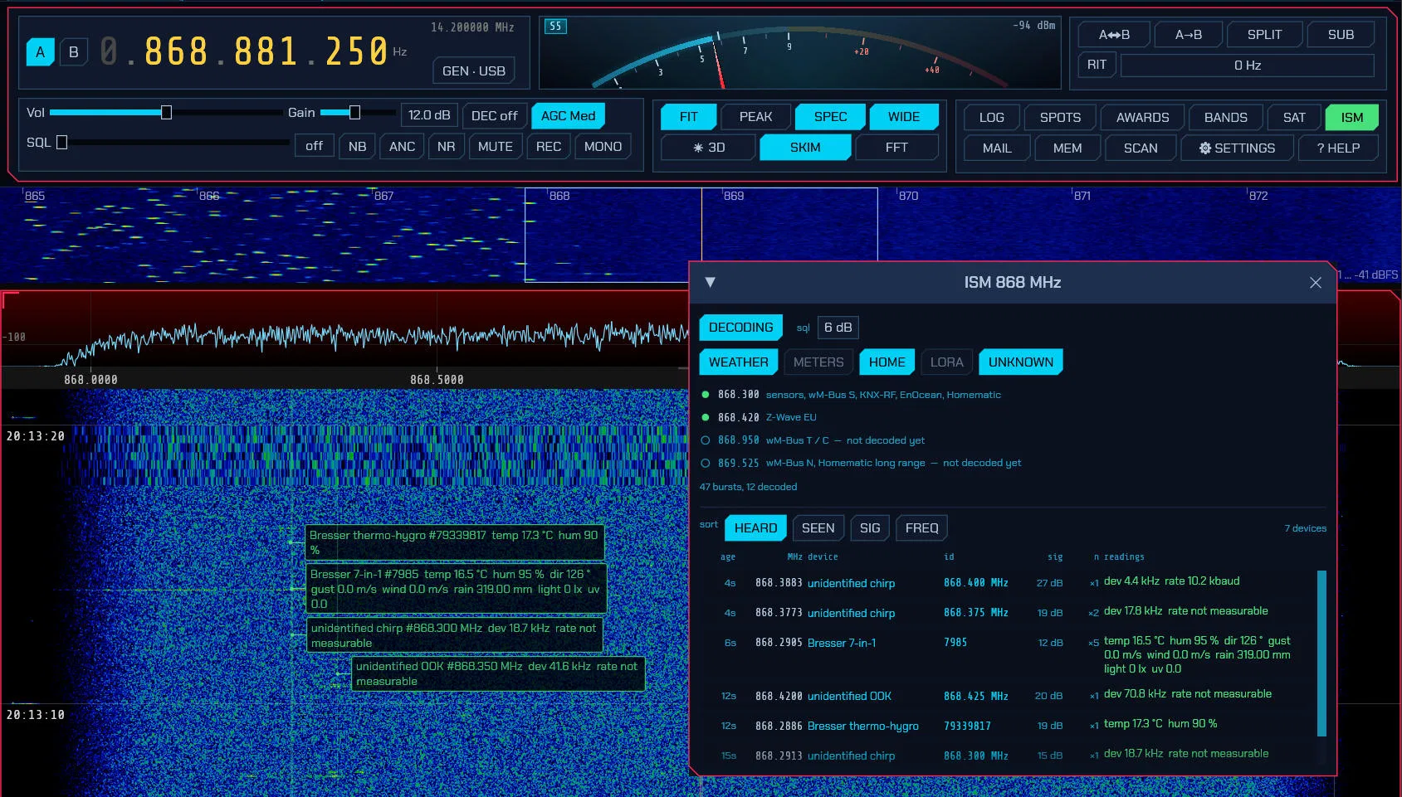This screenshot has height=797, width=1402.
Task: Toggle the UNKNOWN decoder filter
Action: tap(1020, 362)
